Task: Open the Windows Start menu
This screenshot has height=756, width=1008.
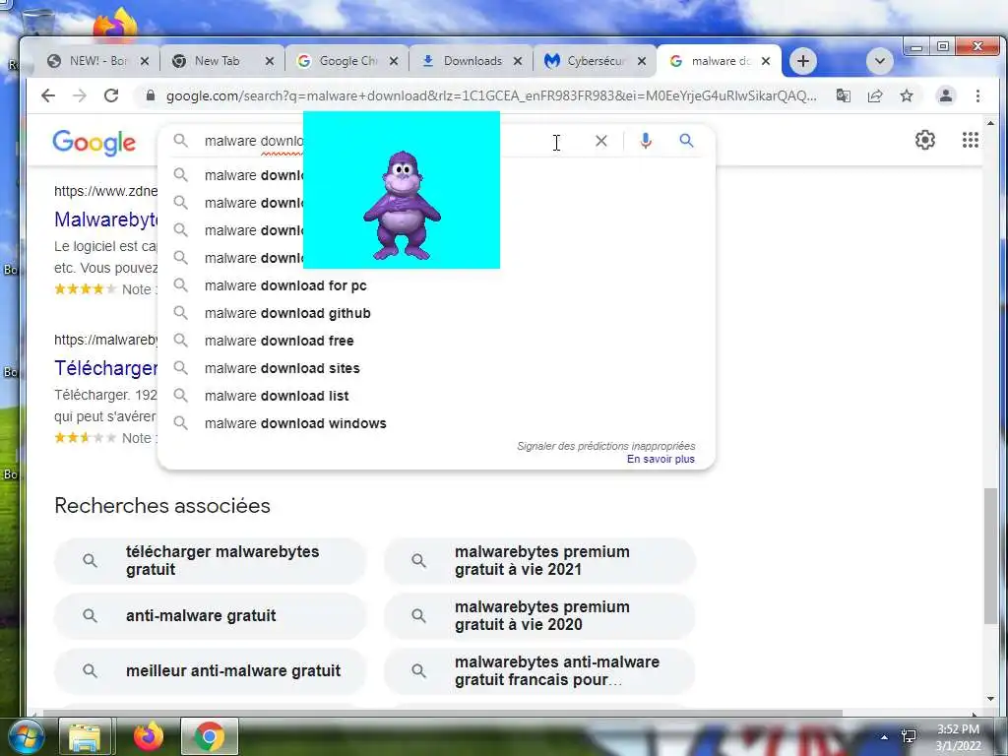Action: 25,736
